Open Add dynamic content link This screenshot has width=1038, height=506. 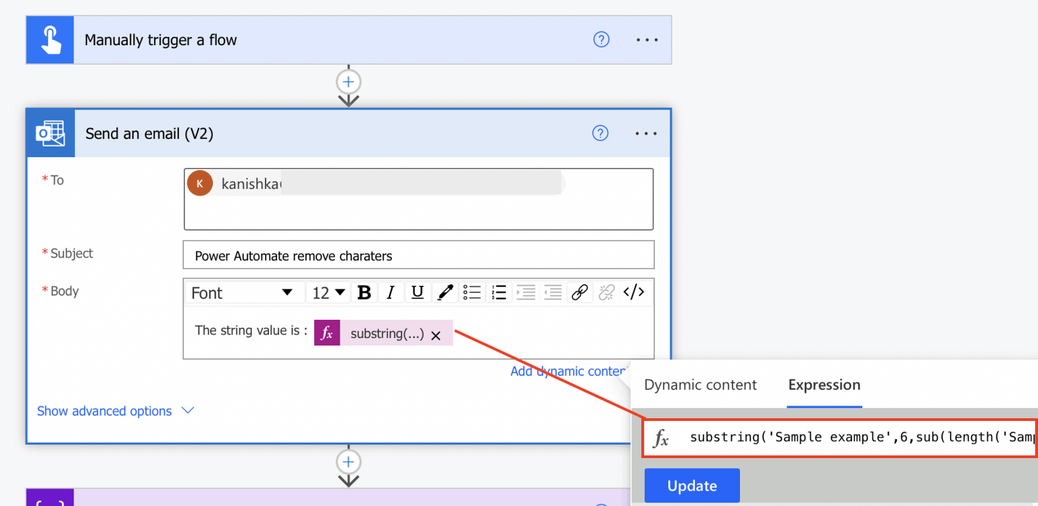[568, 371]
